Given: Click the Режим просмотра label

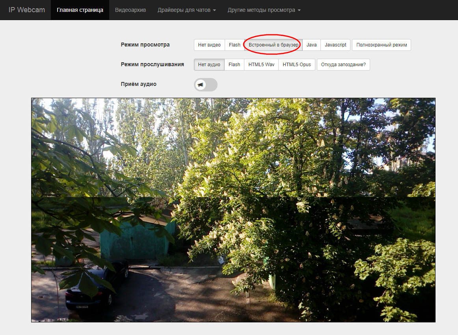Looking at the screenshot, I should tap(145, 45).
